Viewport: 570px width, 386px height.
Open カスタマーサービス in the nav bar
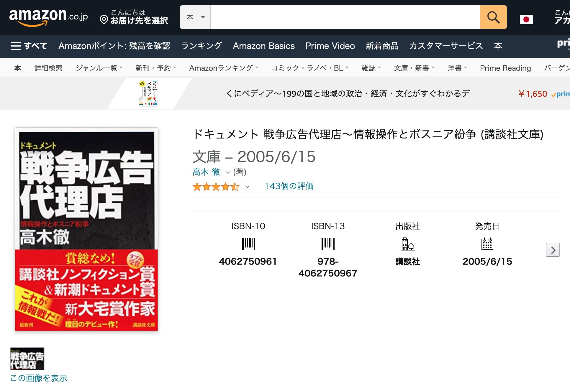tap(446, 46)
